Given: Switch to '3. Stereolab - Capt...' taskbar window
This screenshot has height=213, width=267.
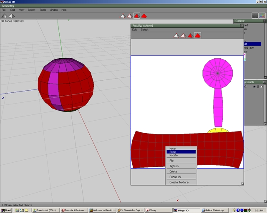Looking at the screenshot, I should (x=131, y=210).
